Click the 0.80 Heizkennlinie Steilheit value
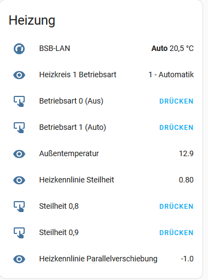This screenshot has width=208, height=280. pos(186,180)
